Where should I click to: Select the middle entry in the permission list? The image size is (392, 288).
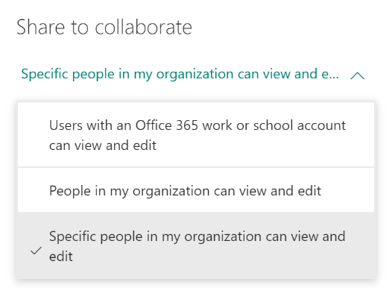tap(196, 190)
